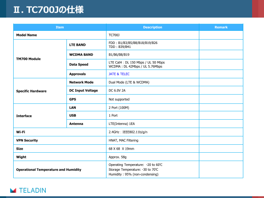Viewport: 264px width, 198px height.
Task: Click the Description column header
Action: pos(153,27)
